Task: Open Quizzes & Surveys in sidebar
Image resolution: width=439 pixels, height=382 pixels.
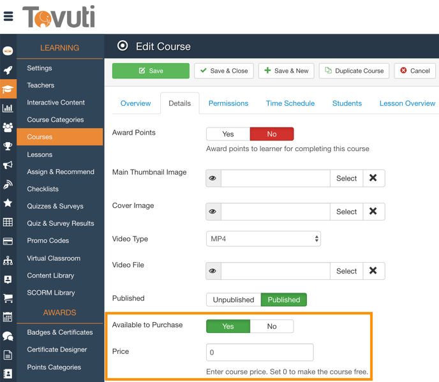Action: 55,206
